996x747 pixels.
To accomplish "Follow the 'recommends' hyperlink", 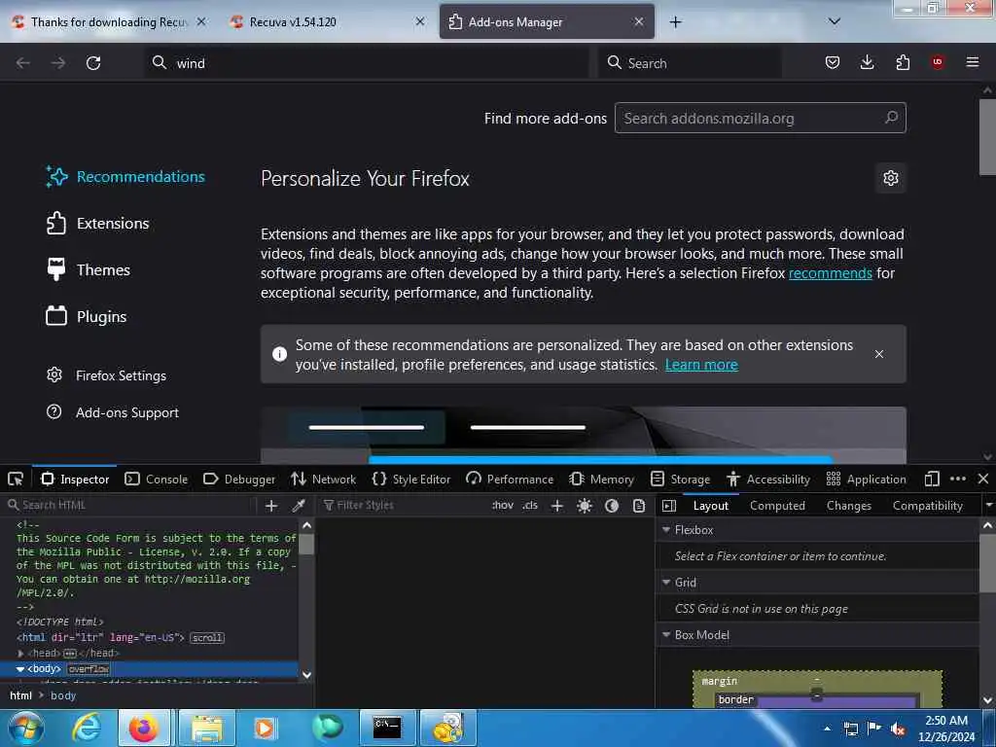I will coord(831,273).
